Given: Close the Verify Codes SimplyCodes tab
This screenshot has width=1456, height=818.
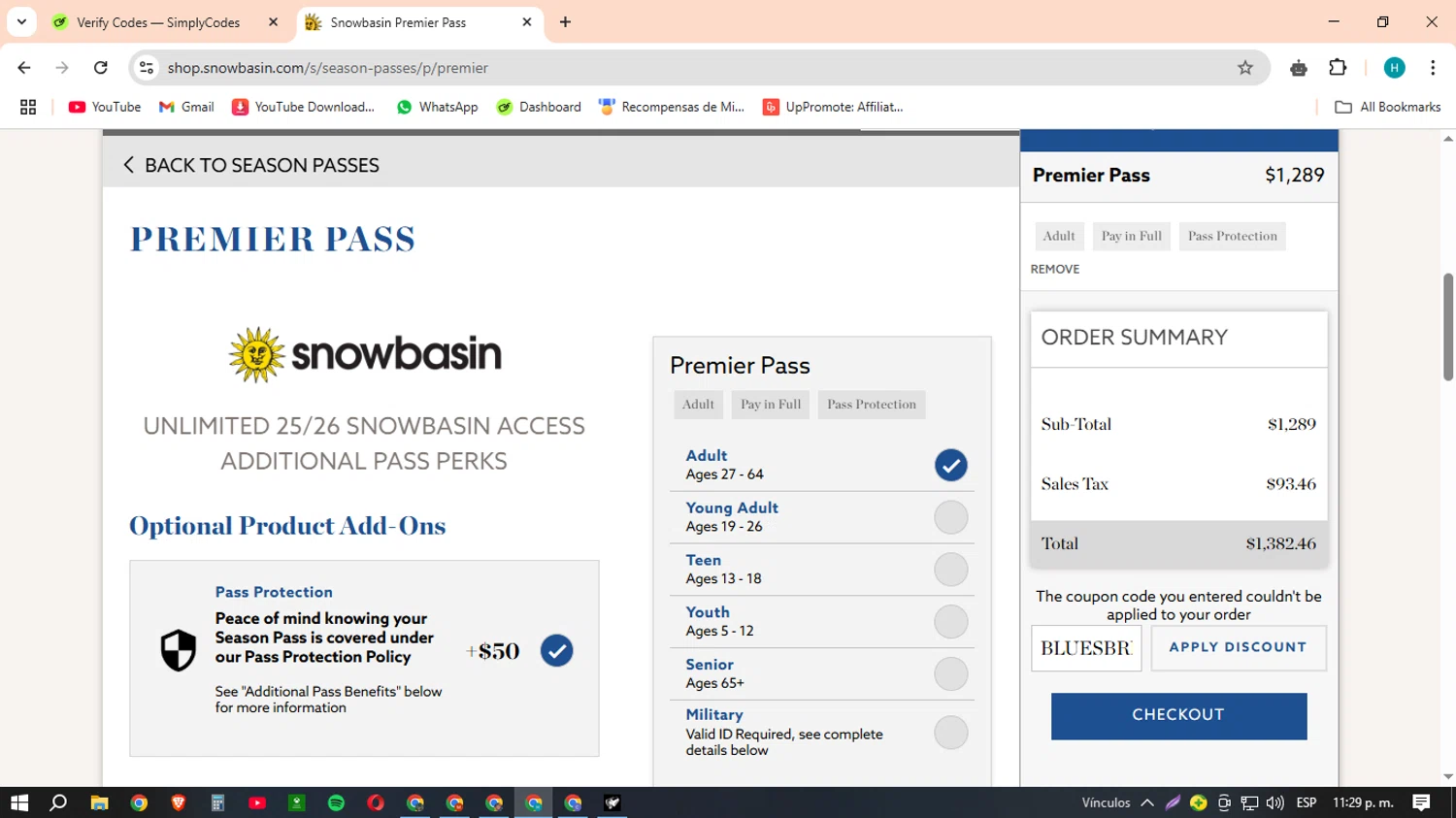Looking at the screenshot, I should click(x=274, y=22).
